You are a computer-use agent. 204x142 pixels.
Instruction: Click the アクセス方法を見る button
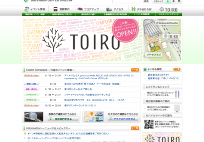tap(123, 119)
